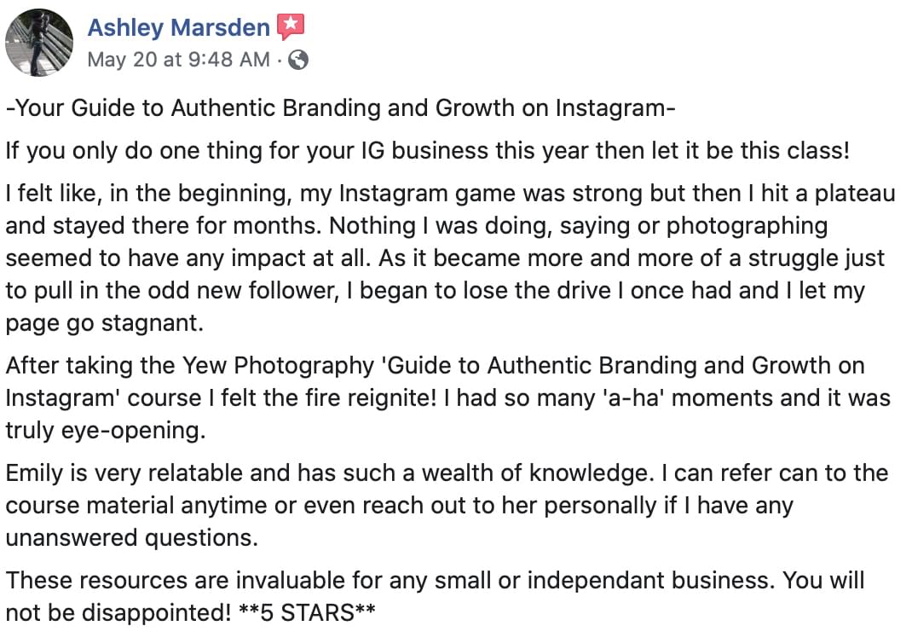Click the 'If you only do one thing' sentence
912x643 pixels.
[x=428, y=151]
